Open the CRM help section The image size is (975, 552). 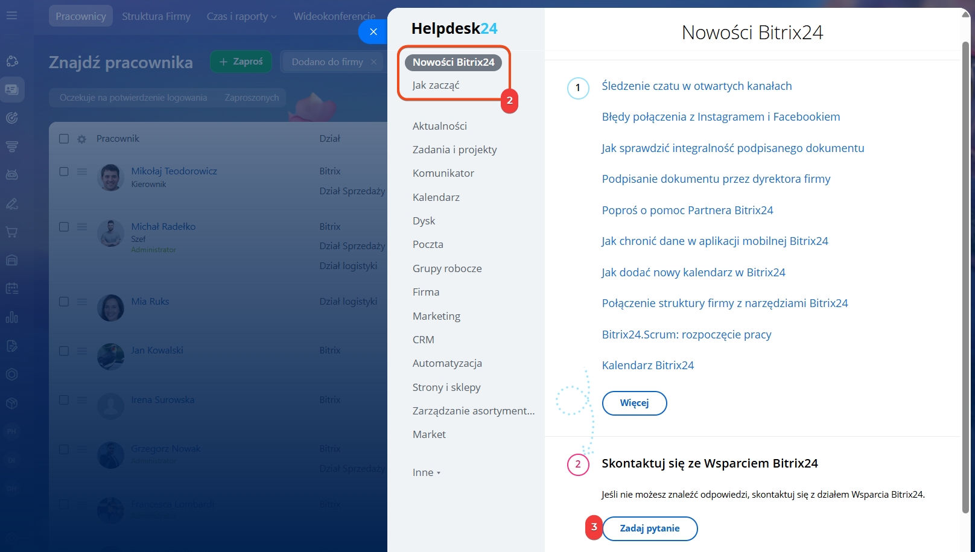(424, 340)
